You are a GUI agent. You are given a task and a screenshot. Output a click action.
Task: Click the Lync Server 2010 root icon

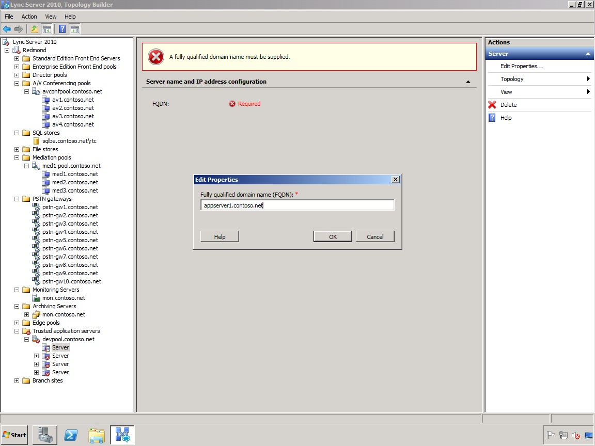click(x=6, y=42)
